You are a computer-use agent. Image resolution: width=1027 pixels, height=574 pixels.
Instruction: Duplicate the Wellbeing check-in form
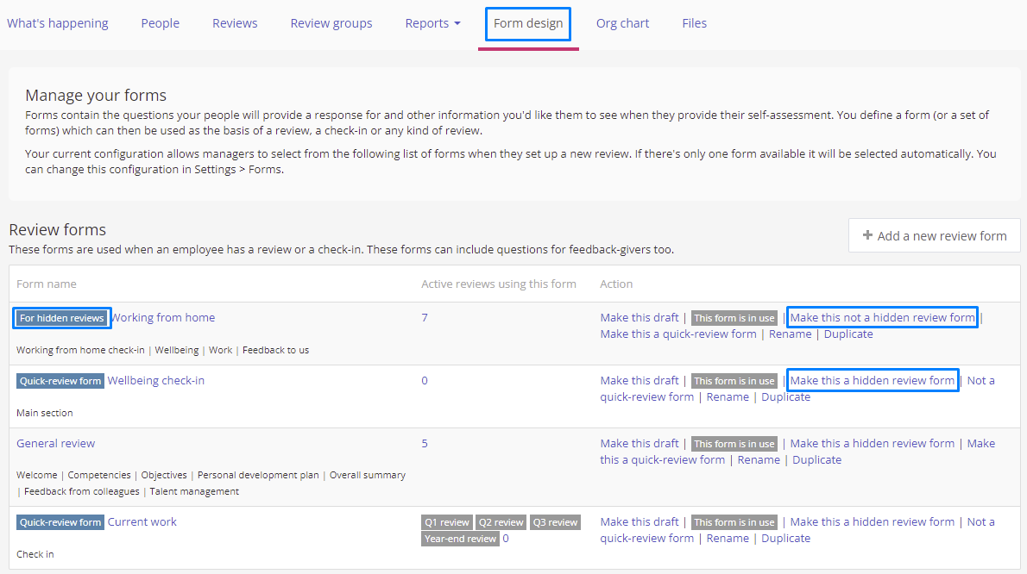(x=785, y=396)
